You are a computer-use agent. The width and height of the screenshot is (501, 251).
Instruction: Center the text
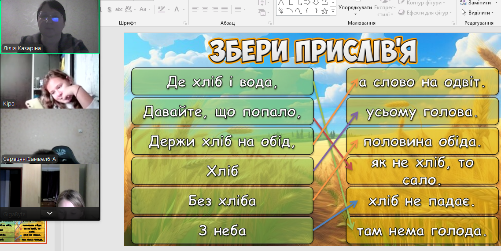(205, 9)
